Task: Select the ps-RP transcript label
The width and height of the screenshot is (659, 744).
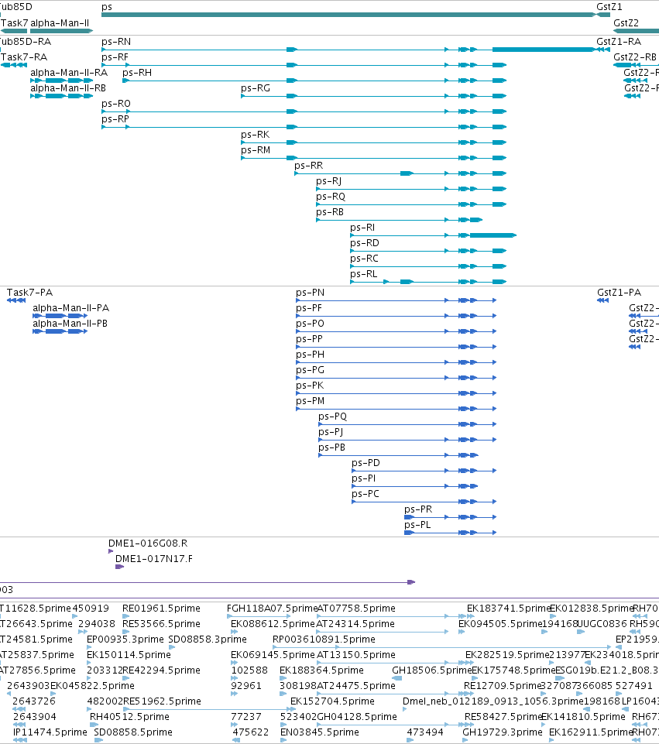Action: coord(115,119)
